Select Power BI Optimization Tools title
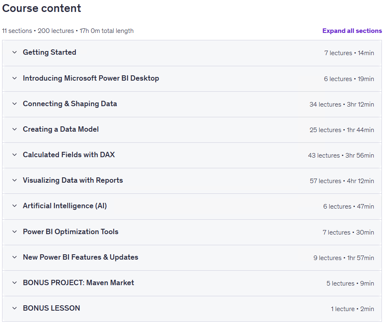384x323 pixels. 70,232
